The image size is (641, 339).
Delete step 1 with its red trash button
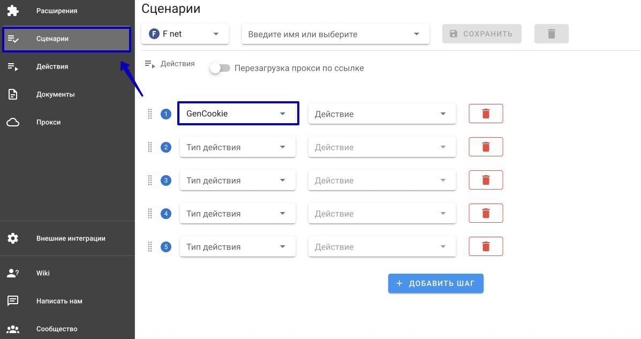[486, 114]
